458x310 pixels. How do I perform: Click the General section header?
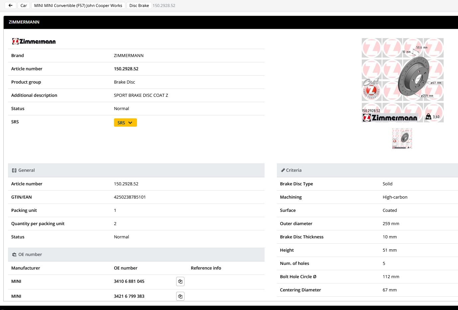[x=136, y=170]
